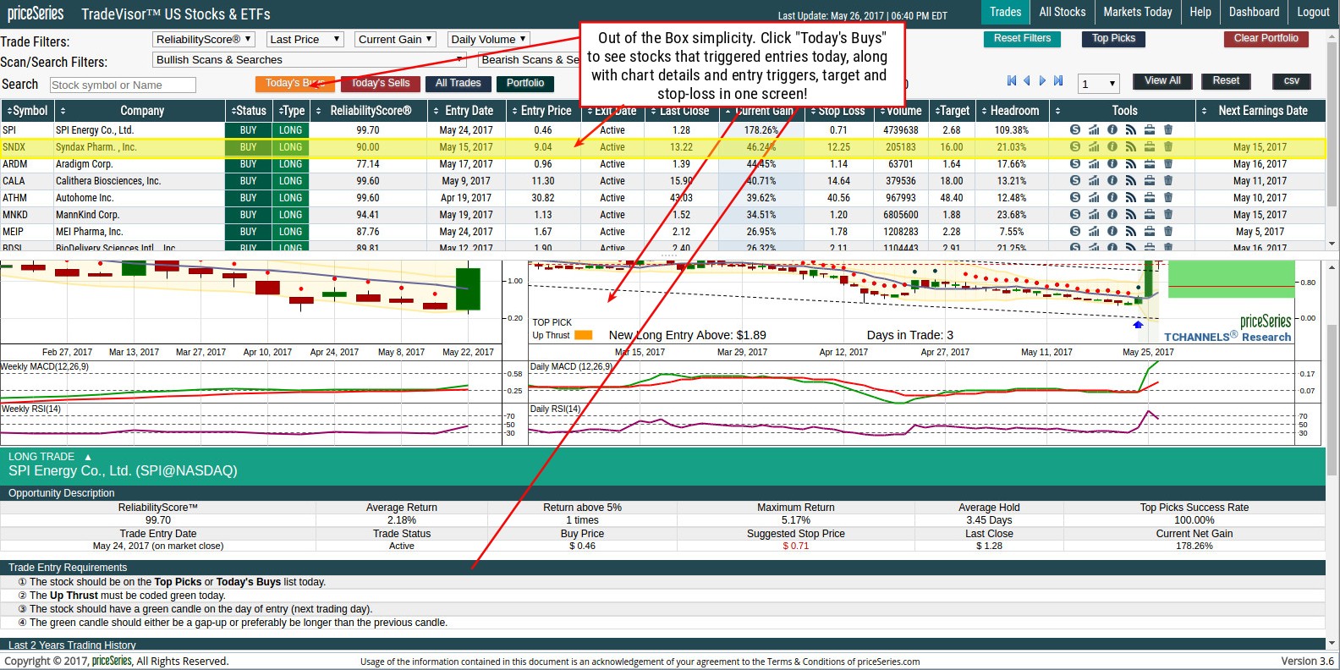The image size is (1340, 670).
Task: Focus the stock symbol search field
Action: coord(123,85)
